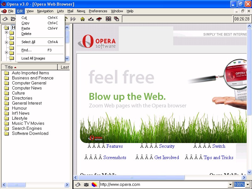Open the zoom percentage dropdown arrow
The width and height of the screenshot is (252, 189).
pyautogui.click(x=248, y=185)
